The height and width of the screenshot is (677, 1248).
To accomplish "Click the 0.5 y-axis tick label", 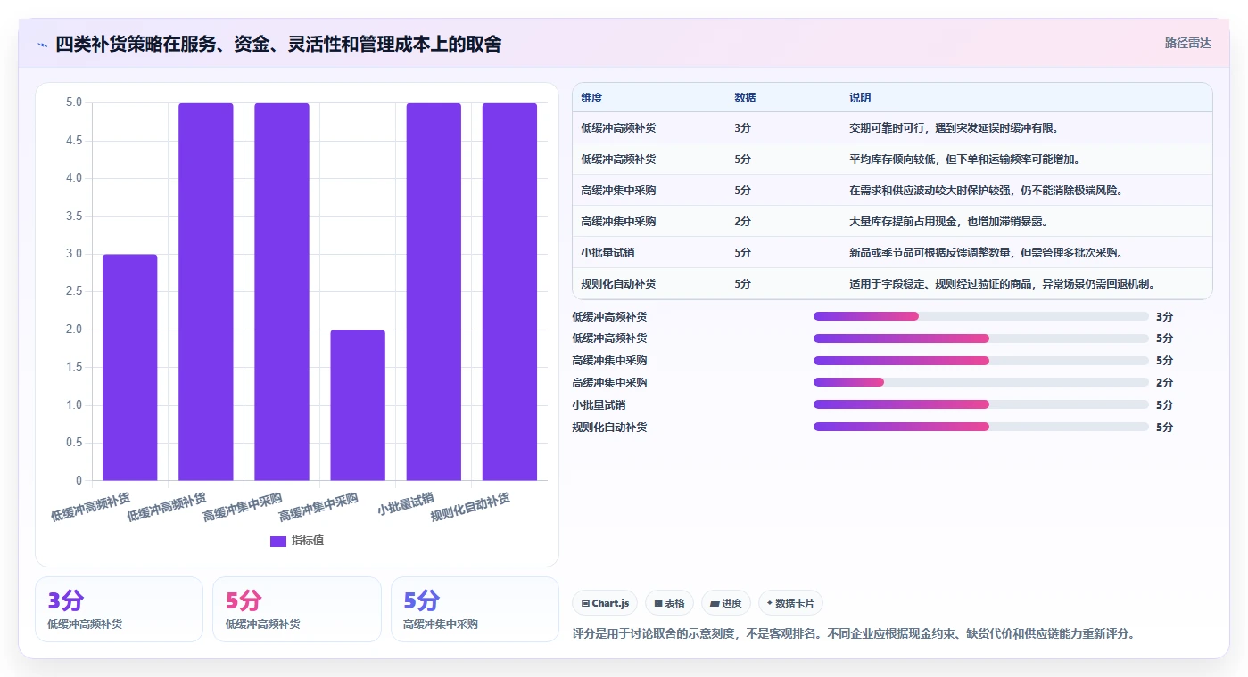I will pyautogui.click(x=74, y=443).
